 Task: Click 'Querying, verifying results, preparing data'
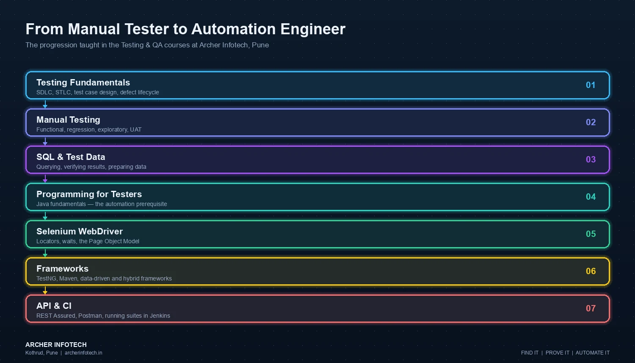[x=91, y=167]
